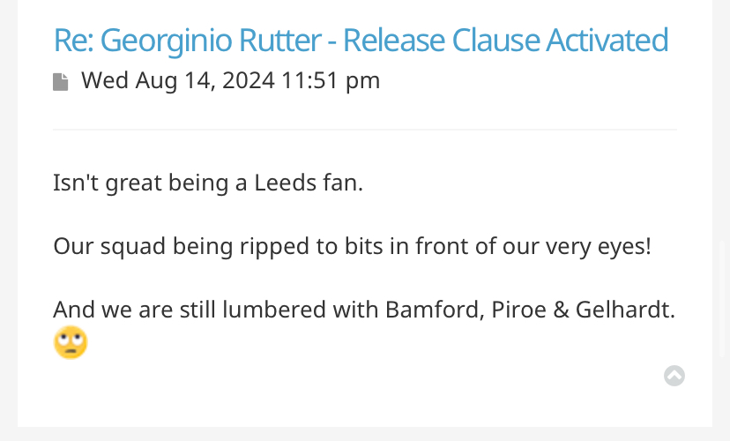This screenshot has height=441, width=730.
Task: Open the Georginio Rutter Release Clause post title
Action: coord(361,40)
